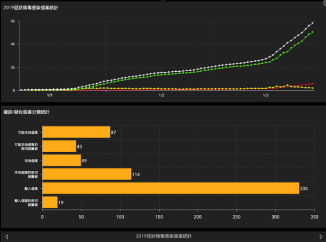
Task: Click the 1/1 date label on line chart
Action: click(x=50, y=95)
